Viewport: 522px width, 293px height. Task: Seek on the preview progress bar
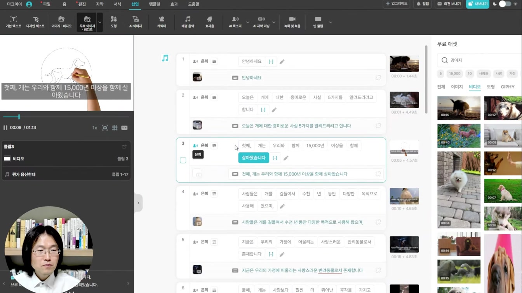tap(66, 117)
